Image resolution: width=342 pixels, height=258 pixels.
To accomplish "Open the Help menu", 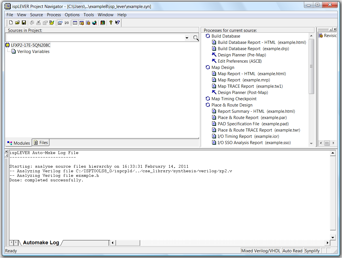I will coord(122,15).
